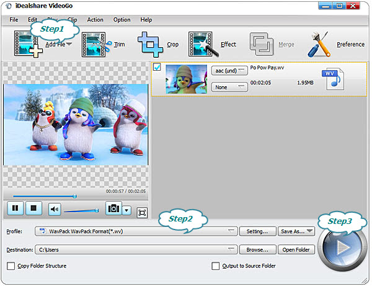372x286 pixels.
Task: Click the Browse... button
Action: [258, 249]
